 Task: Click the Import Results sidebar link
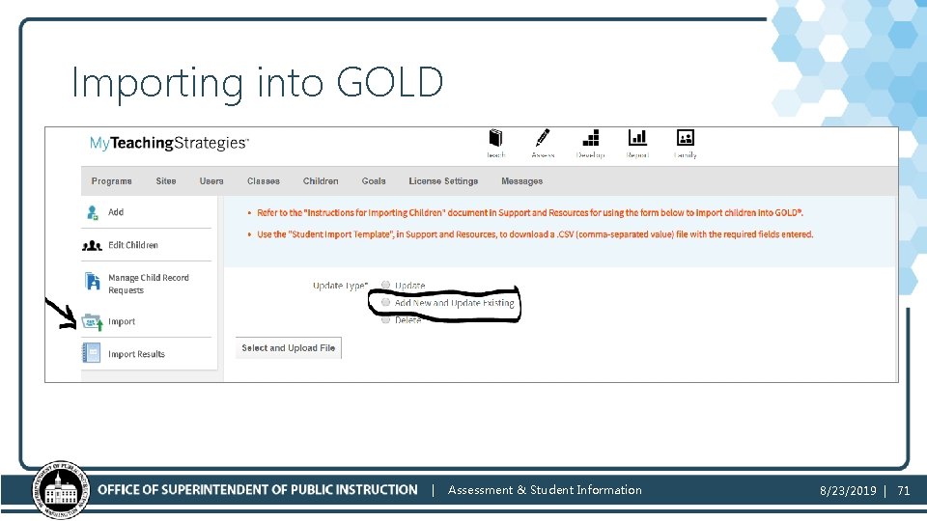coord(136,354)
